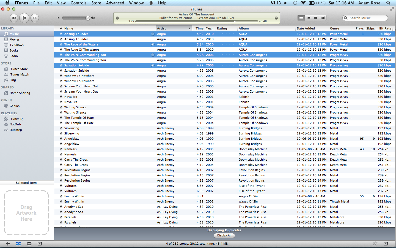Image resolution: width=396 pixels, height=248 pixels.
Task: Open the View menu
Action: 61,3
